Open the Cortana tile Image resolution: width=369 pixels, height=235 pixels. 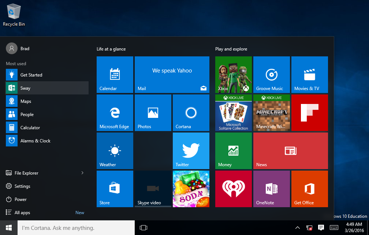pyautogui.click(x=191, y=113)
